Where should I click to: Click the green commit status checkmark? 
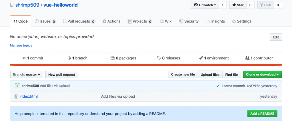point(218,86)
